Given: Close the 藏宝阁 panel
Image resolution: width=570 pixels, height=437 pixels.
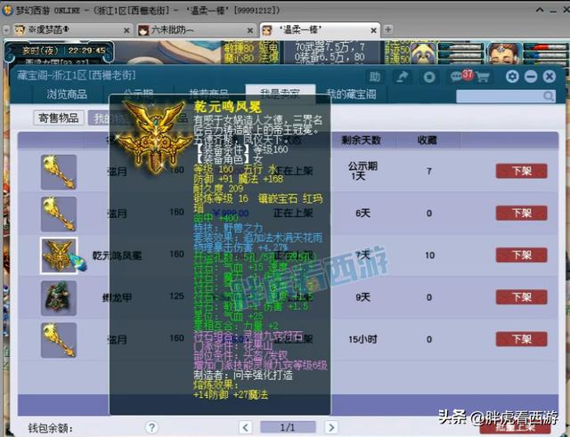Looking at the screenshot, I should click(550, 77).
